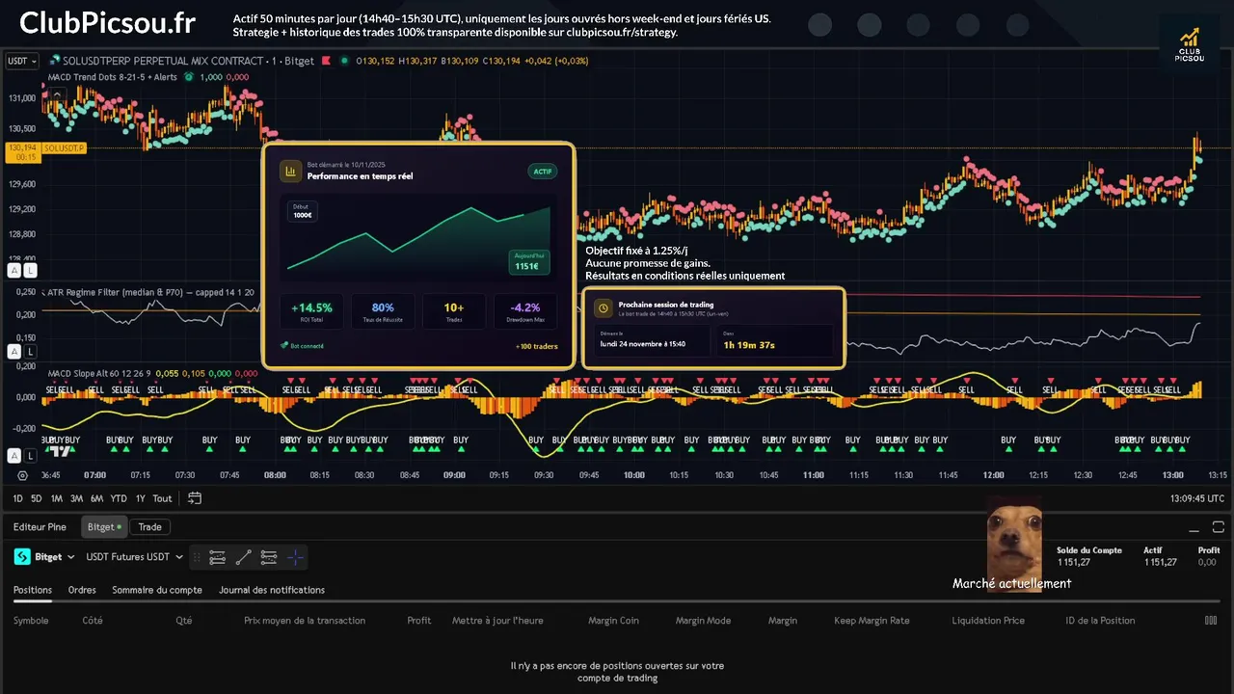Click the clock icon in session card
The width and height of the screenshot is (1234, 694).
click(603, 308)
